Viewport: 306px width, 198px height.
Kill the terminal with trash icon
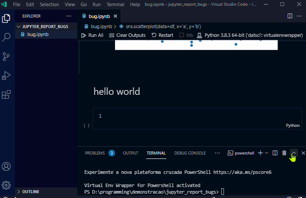pos(284,153)
